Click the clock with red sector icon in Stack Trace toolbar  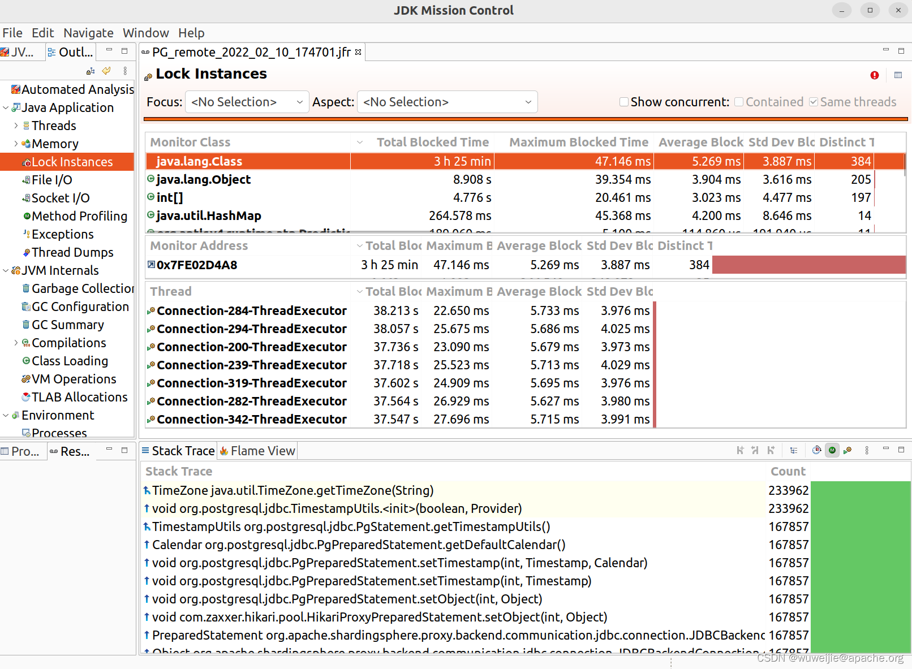[x=816, y=451]
